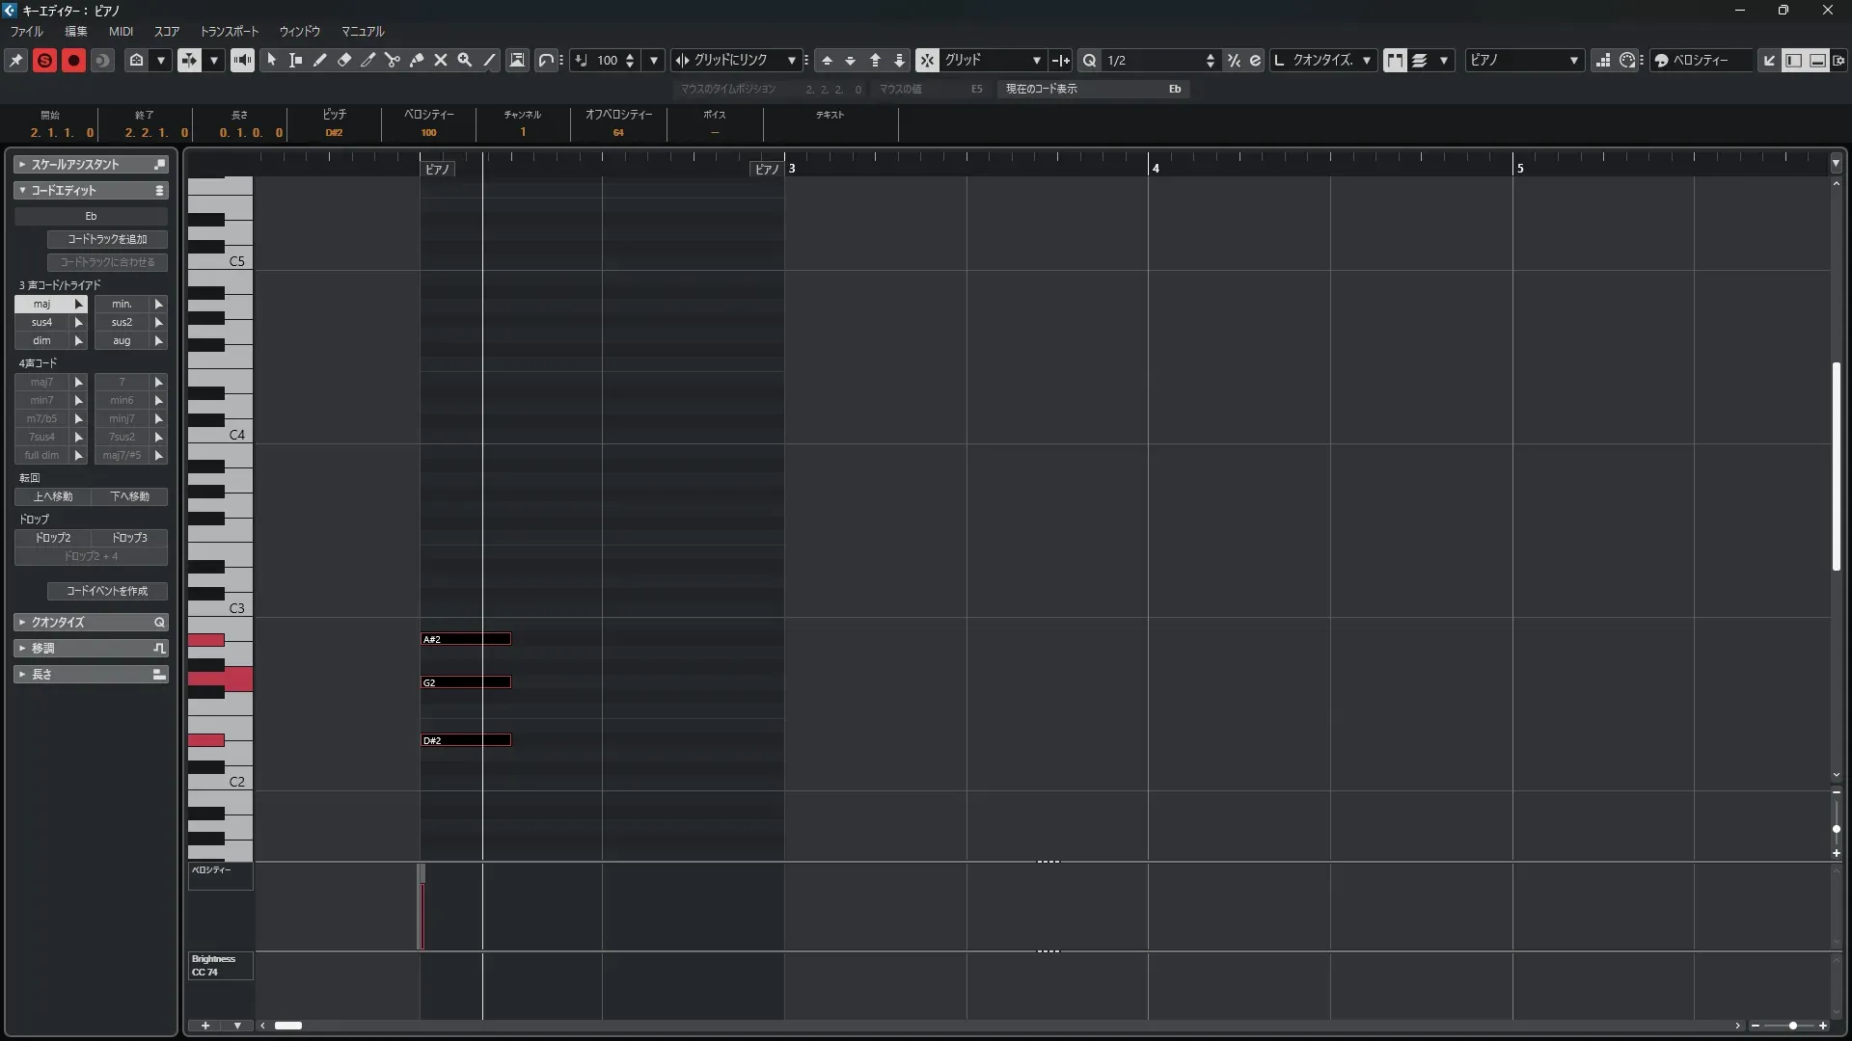Select the Draw pencil tool

(x=320, y=60)
